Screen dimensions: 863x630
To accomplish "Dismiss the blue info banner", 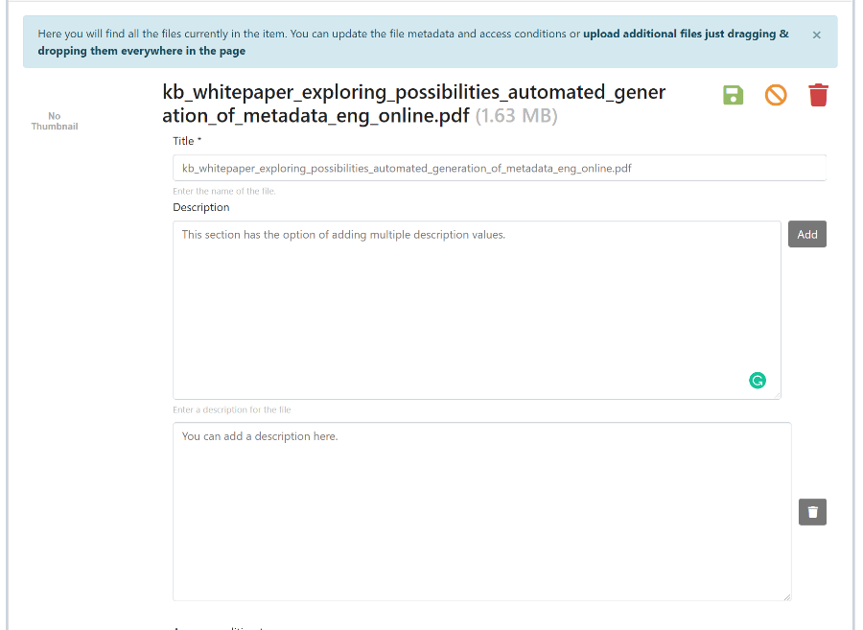I will tap(816, 35).
